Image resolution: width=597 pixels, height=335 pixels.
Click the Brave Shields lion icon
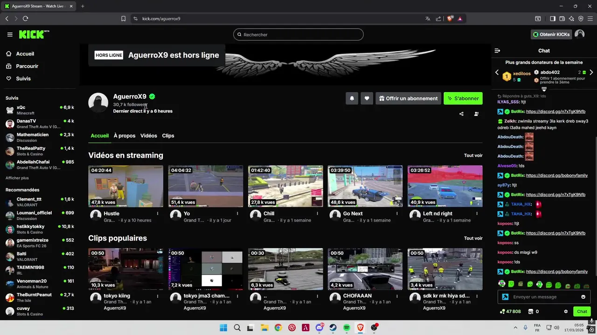(450, 19)
